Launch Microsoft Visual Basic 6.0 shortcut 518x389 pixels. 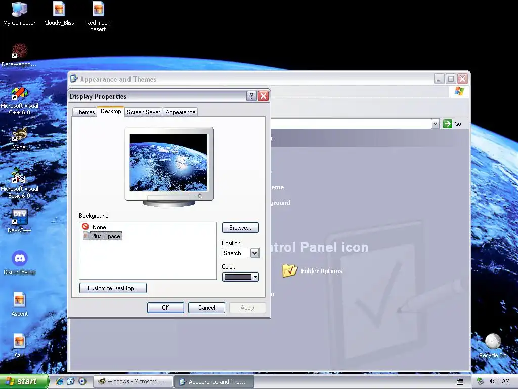tap(19, 183)
